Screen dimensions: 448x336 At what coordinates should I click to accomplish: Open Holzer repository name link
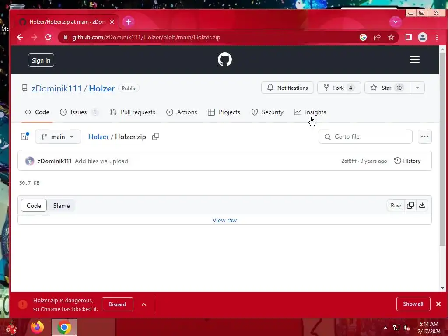click(x=101, y=88)
